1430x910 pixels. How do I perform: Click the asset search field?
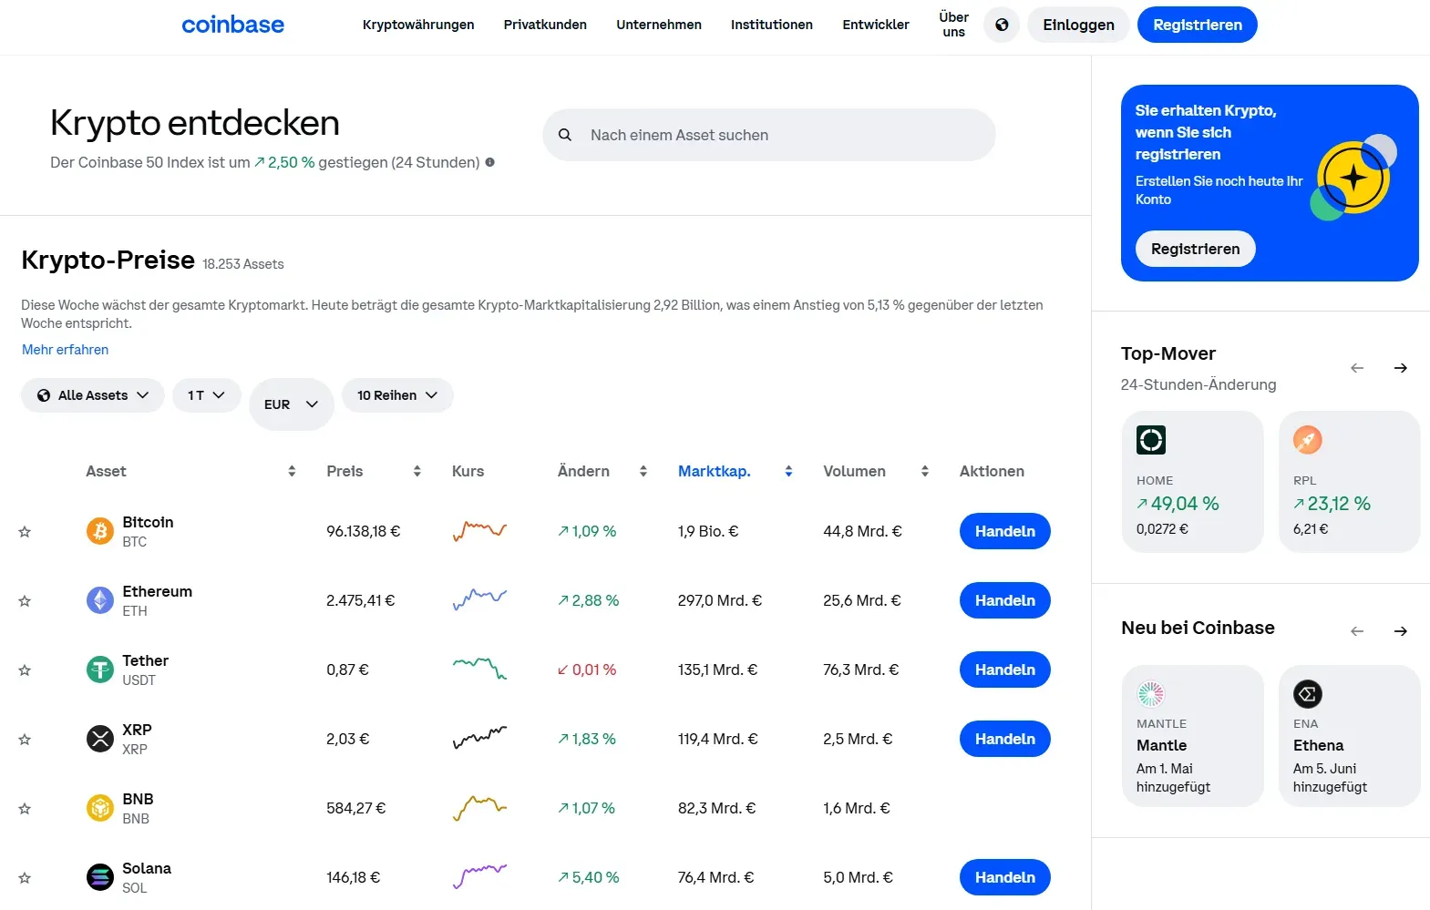point(769,135)
